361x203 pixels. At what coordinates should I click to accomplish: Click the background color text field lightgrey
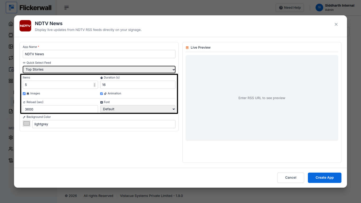[104, 124]
